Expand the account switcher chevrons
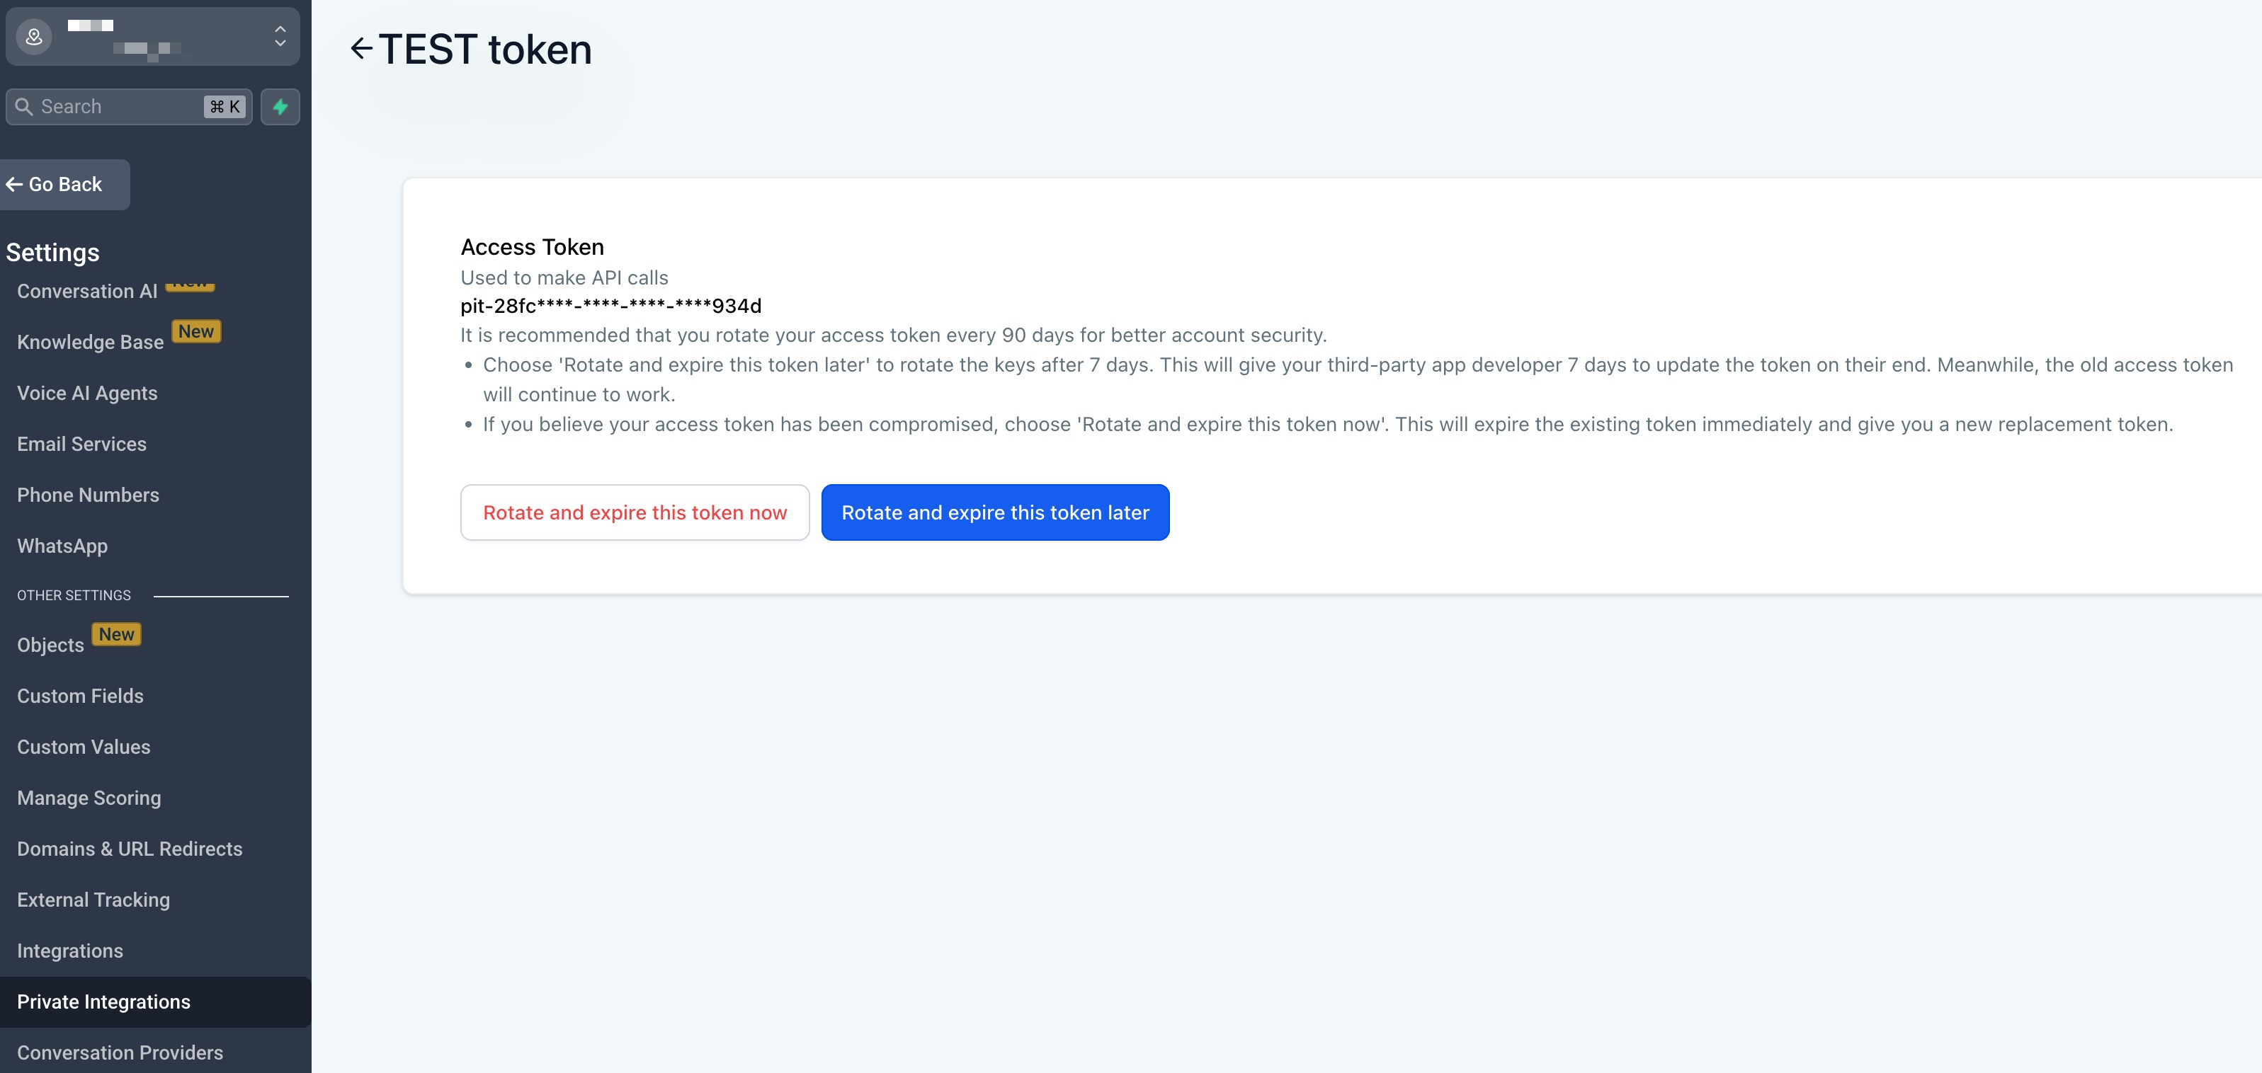 pos(280,37)
